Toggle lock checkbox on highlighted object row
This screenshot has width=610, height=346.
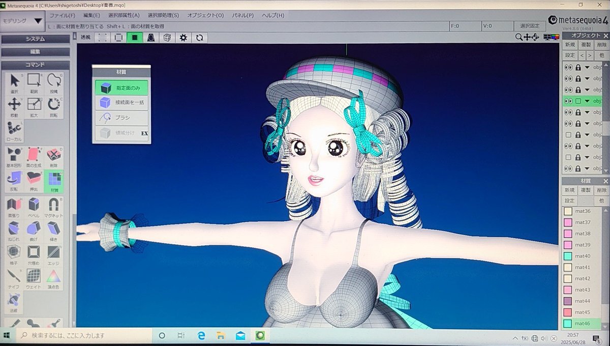point(578,101)
